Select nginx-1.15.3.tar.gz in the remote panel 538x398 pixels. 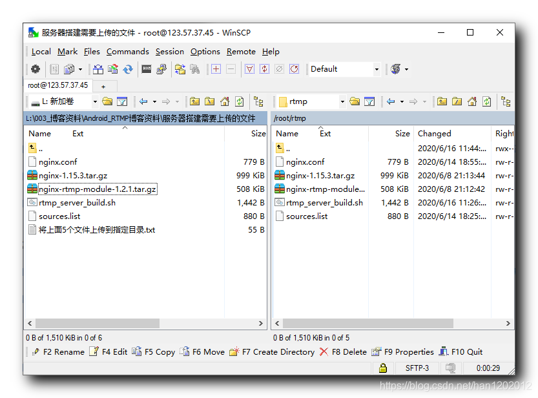tap(320, 176)
